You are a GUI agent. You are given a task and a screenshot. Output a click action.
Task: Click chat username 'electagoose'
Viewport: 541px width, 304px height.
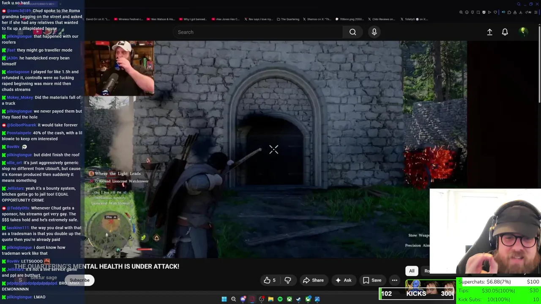18,72
